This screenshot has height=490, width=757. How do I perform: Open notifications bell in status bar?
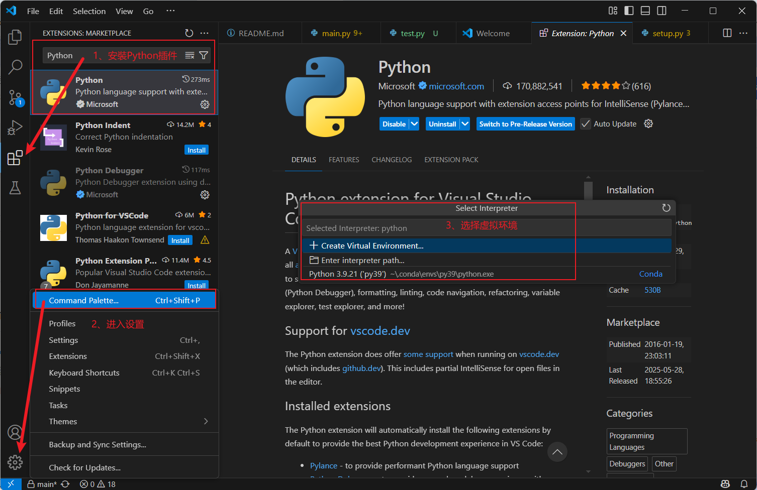(x=744, y=484)
